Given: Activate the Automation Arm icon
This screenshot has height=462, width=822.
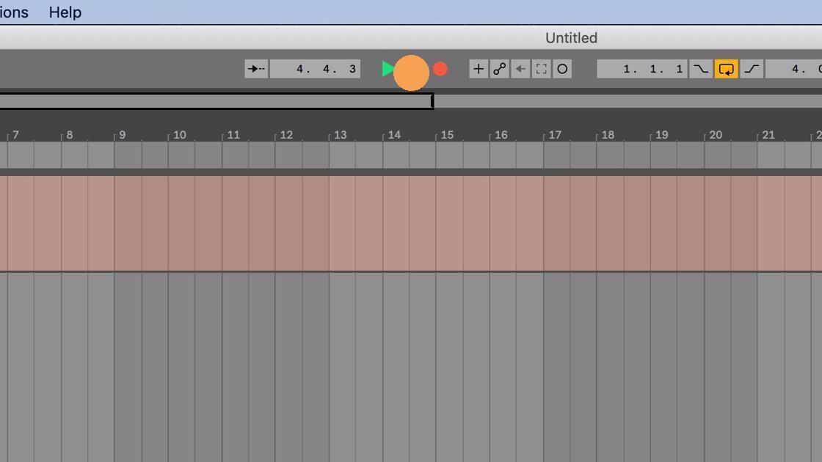Looking at the screenshot, I should pos(499,68).
